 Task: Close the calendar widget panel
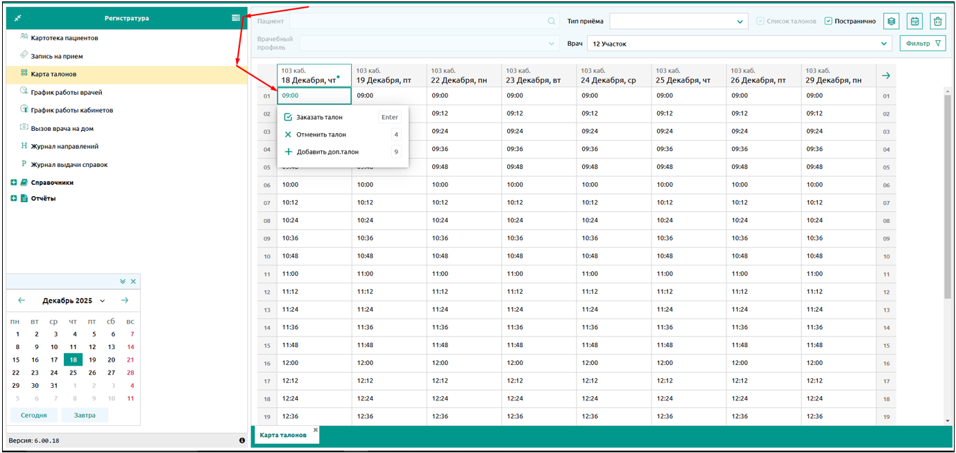pos(133,282)
